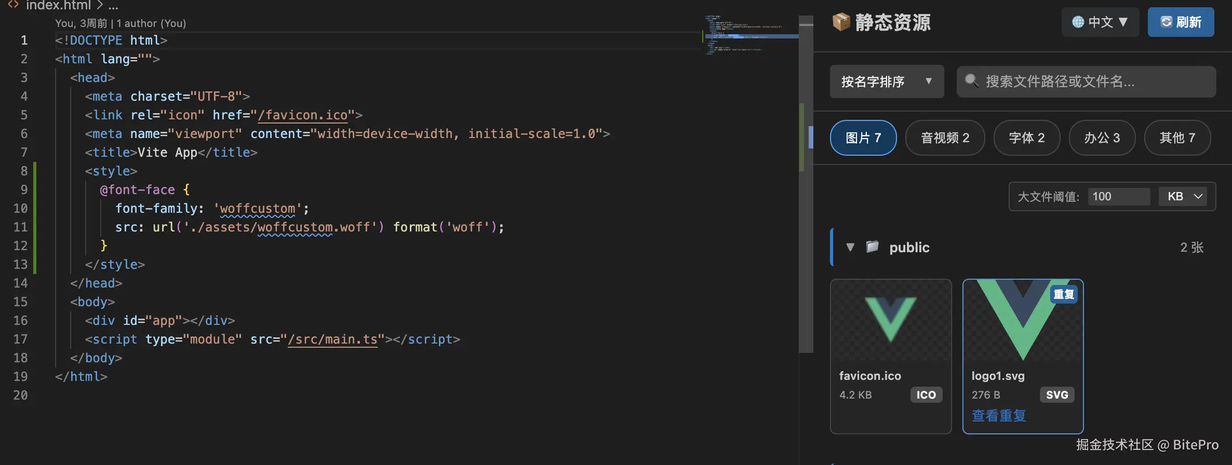Image resolution: width=1232 pixels, height=465 pixels.
Task: Show the 其他 7 category
Action: pos(1177,138)
